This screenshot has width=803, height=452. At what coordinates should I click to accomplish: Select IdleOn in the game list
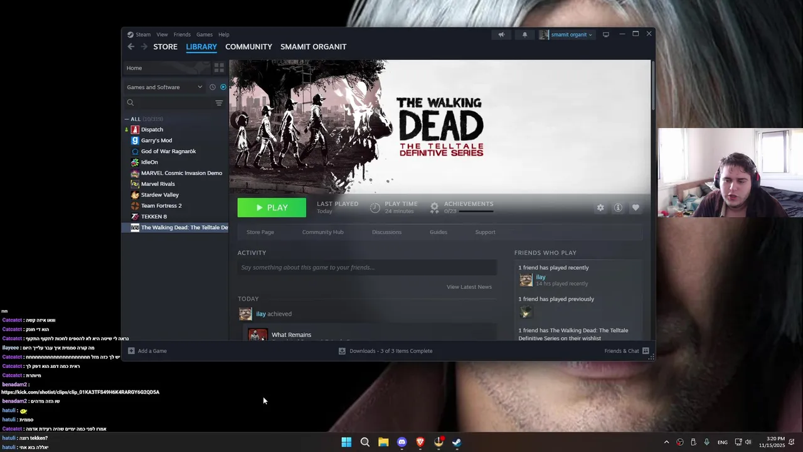pos(149,162)
